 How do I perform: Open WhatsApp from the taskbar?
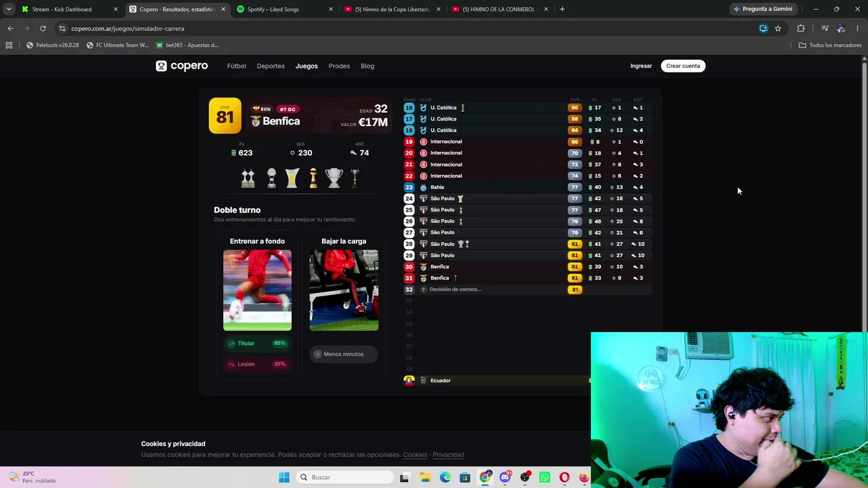[x=545, y=477]
